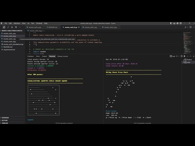Click the editor minimap code preview

coord(188,42)
